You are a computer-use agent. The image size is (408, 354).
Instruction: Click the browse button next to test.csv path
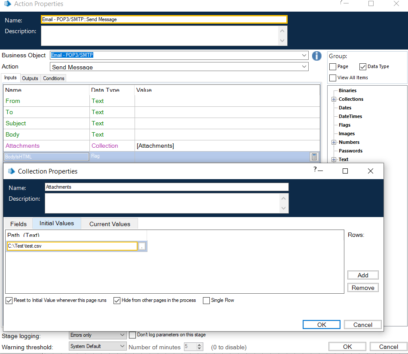coord(142,246)
